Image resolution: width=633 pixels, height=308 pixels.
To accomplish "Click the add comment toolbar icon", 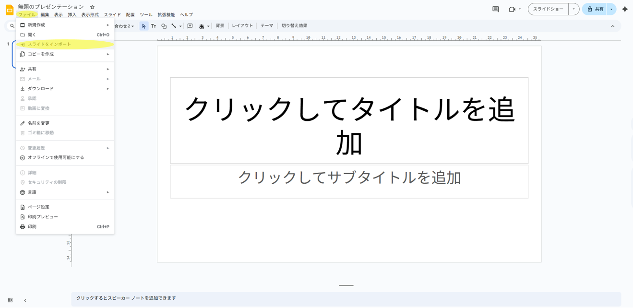I will (190, 26).
